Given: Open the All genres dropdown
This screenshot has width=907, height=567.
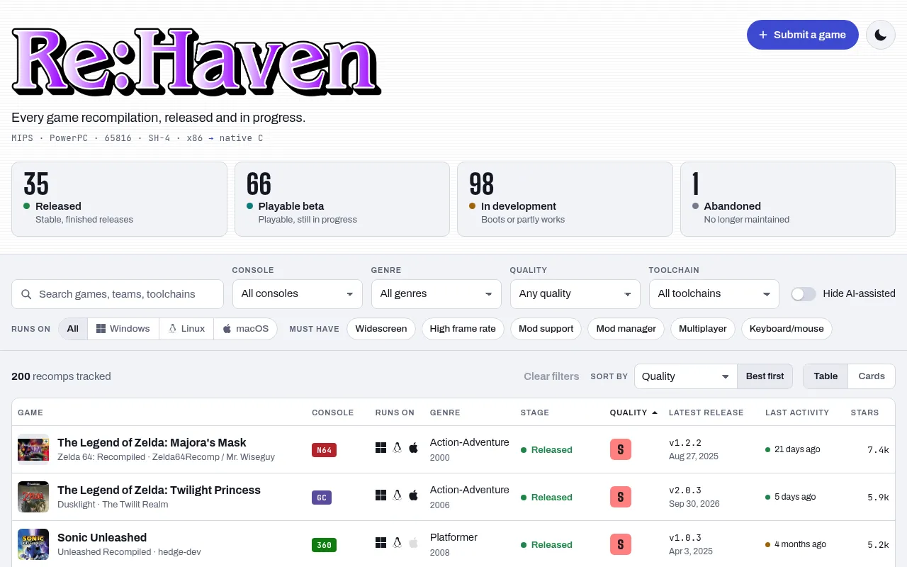Looking at the screenshot, I should point(436,294).
